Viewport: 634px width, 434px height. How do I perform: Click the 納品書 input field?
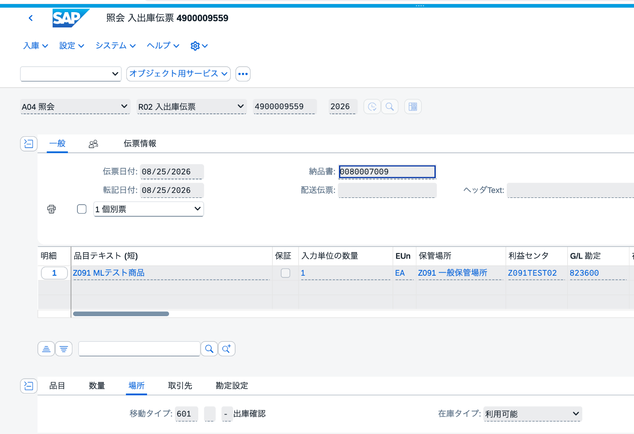click(387, 172)
